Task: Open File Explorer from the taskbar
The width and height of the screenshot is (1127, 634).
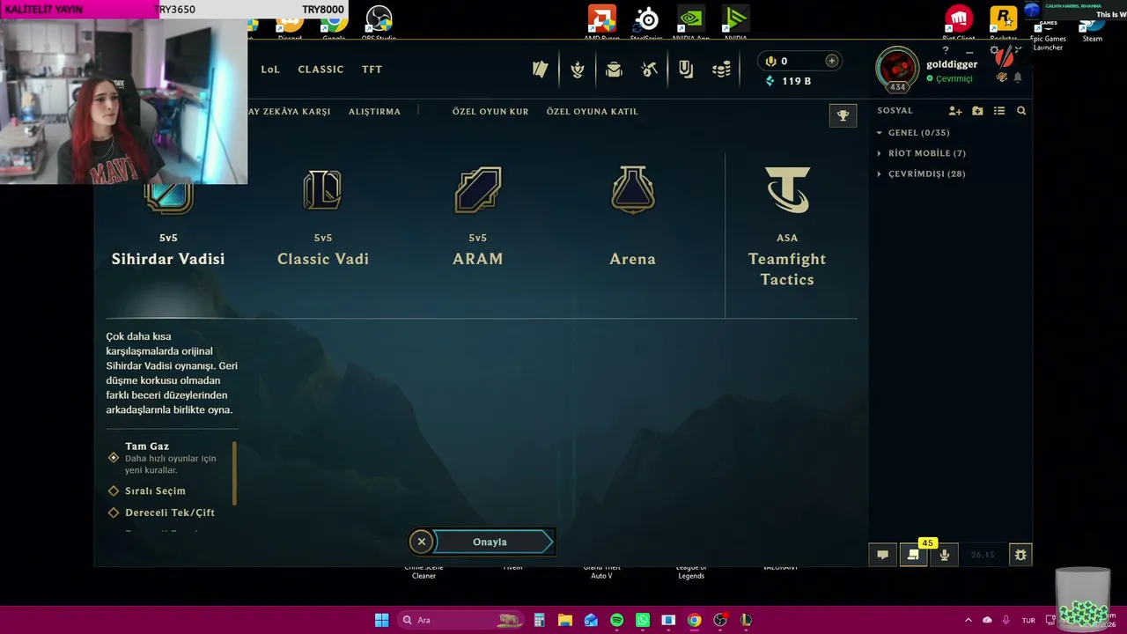Action: click(565, 620)
